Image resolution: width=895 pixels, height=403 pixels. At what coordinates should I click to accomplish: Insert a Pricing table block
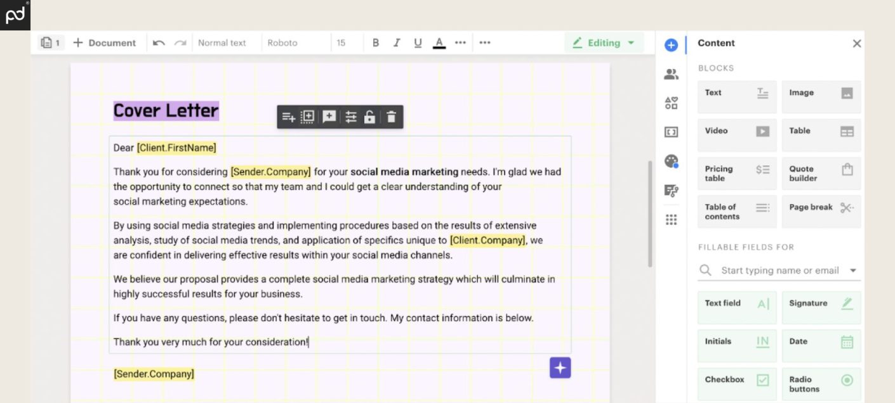pyautogui.click(x=736, y=174)
